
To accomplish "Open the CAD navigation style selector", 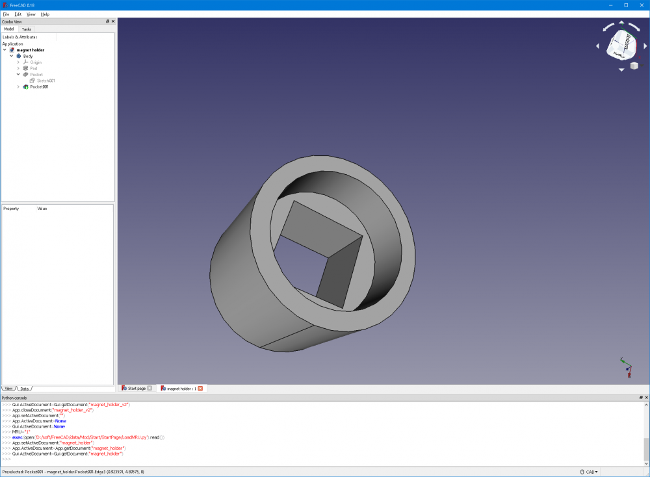I will click(x=589, y=472).
